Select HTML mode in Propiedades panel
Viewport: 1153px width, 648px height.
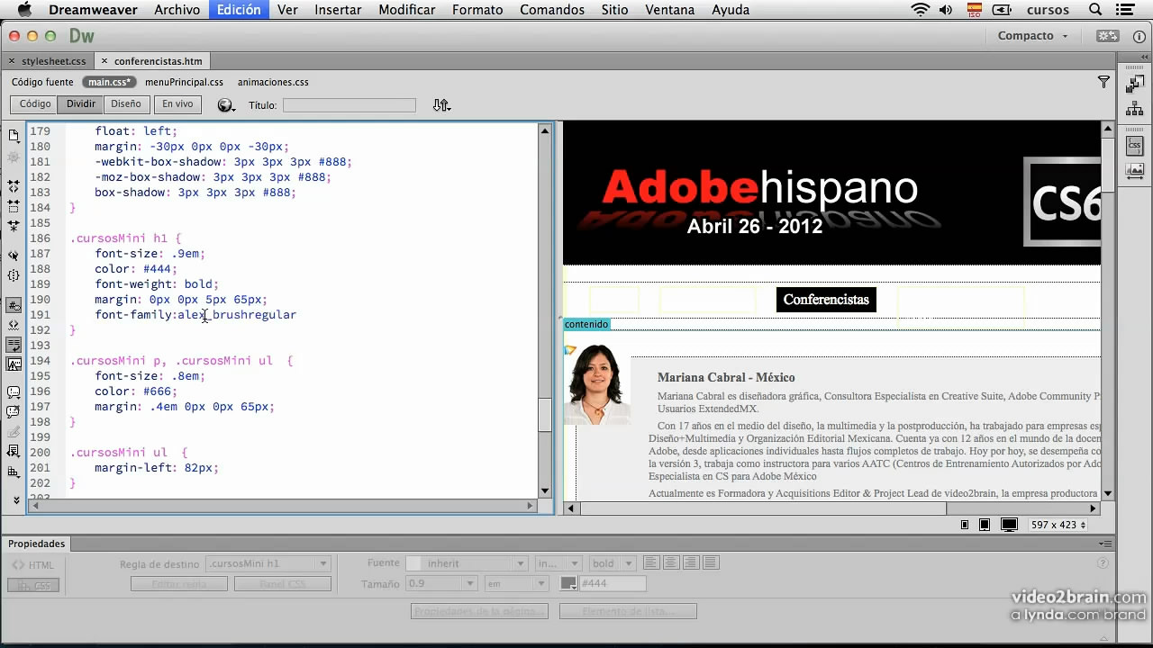[x=32, y=565]
